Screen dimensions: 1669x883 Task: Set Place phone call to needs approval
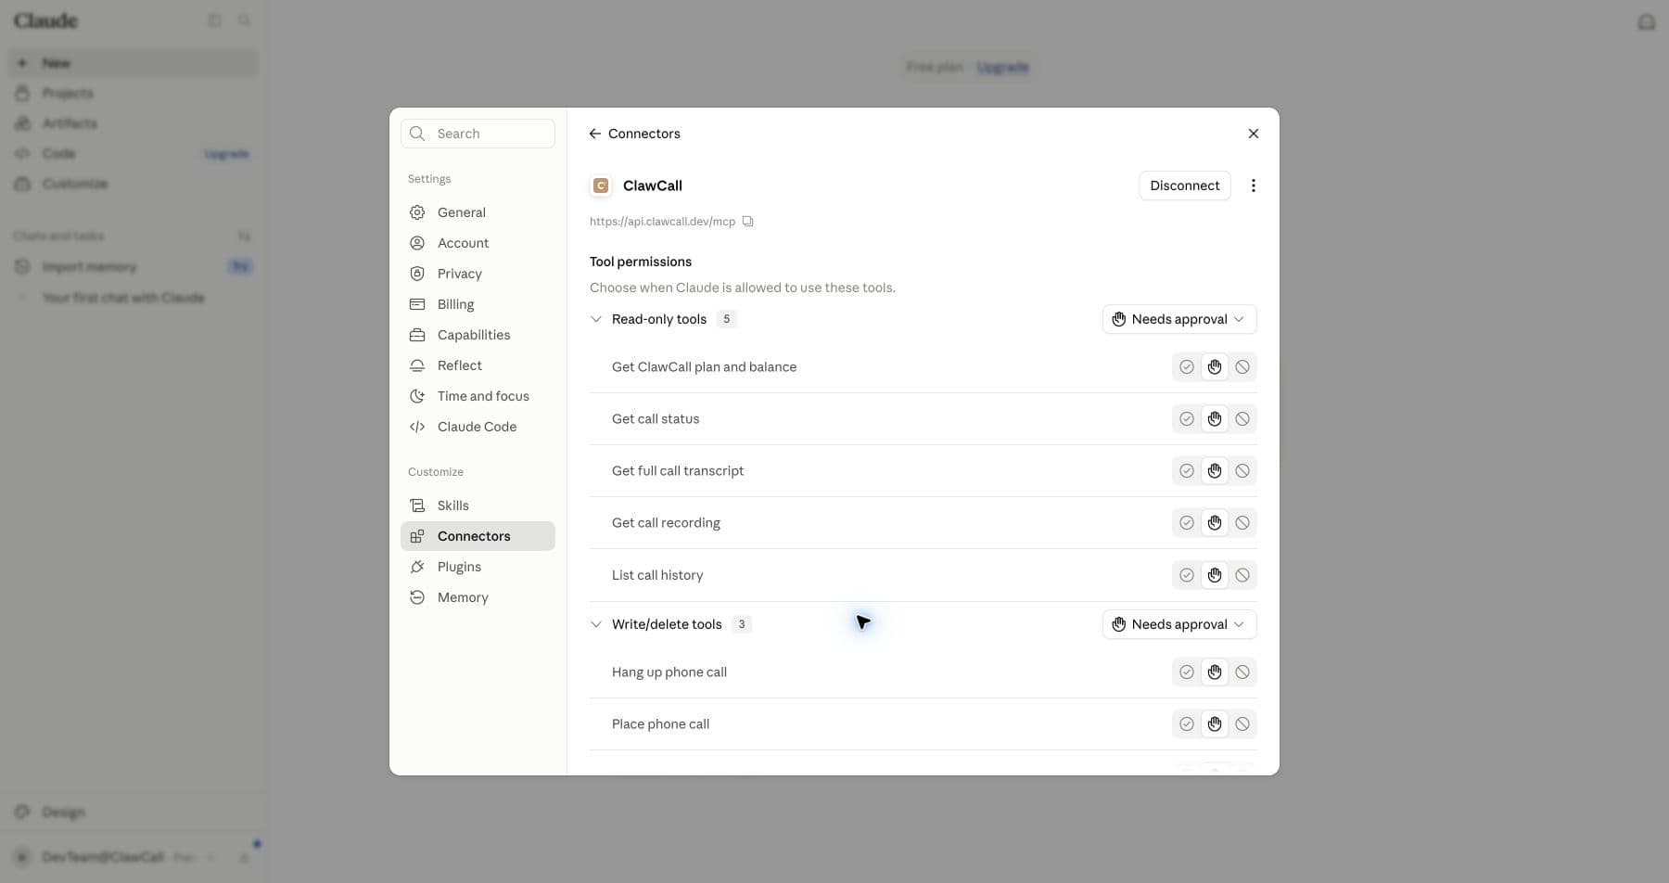1214,724
